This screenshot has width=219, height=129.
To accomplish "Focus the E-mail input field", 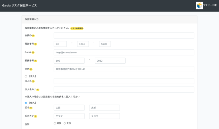I will pos(124,52).
